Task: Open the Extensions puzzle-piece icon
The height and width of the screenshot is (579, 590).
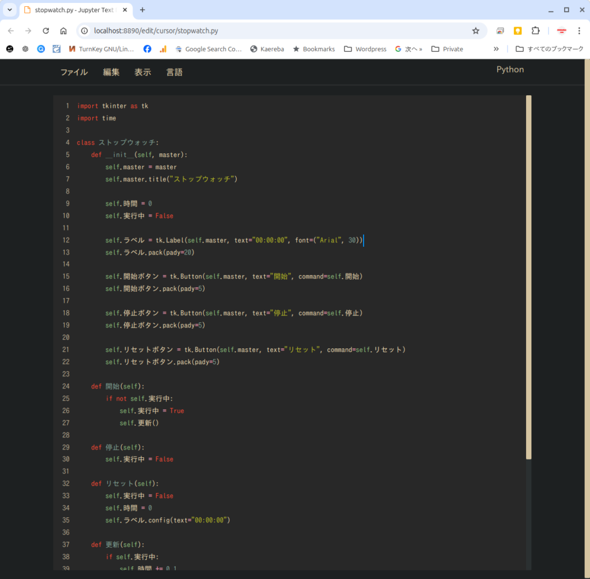Action: (x=535, y=31)
